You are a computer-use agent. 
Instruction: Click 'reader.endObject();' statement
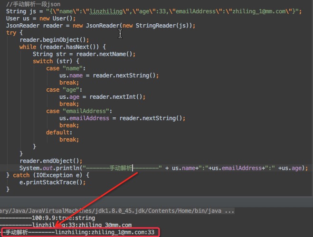tap(51, 161)
